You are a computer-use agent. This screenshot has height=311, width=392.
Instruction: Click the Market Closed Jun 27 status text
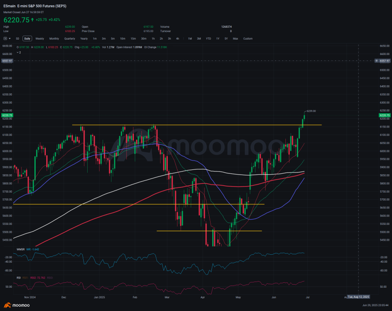pyautogui.click(x=23, y=12)
